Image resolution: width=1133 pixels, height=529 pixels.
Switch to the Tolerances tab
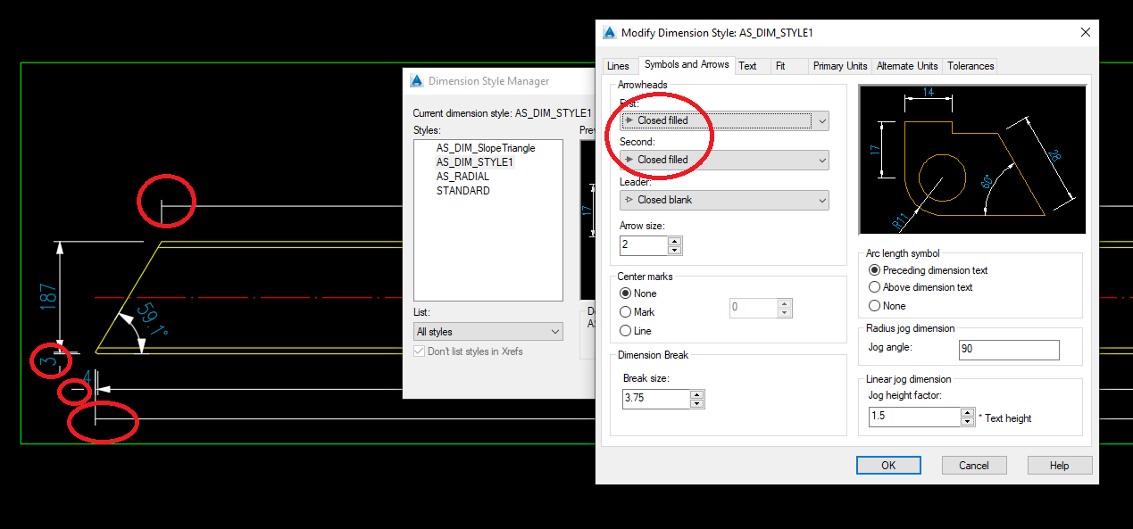pos(970,65)
